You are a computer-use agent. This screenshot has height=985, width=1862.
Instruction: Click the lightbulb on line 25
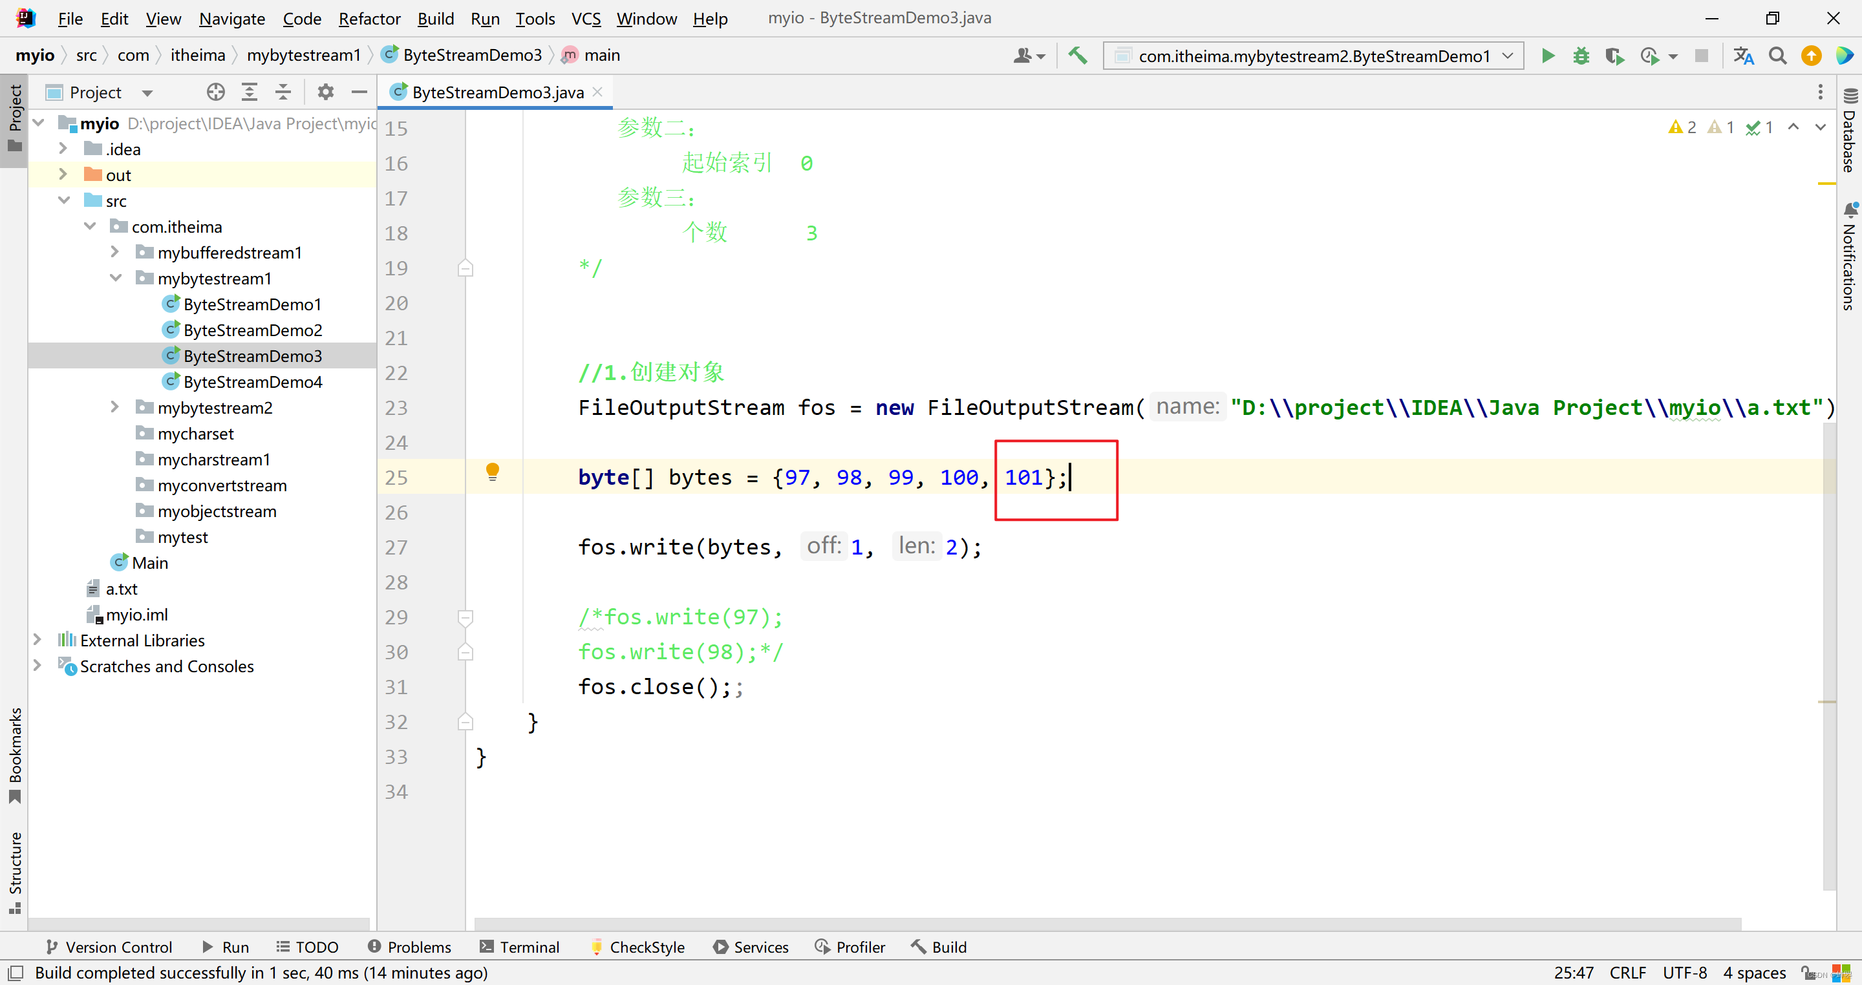[494, 473]
